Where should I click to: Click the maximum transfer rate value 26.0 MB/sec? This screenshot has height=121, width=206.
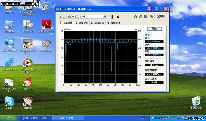coord(154,48)
